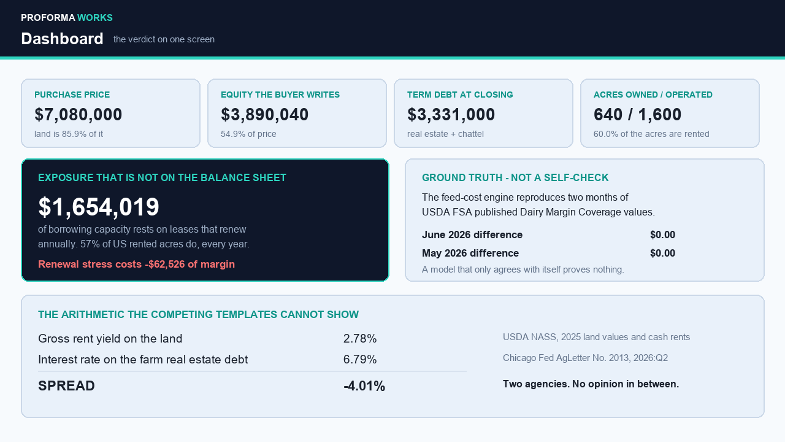The width and height of the screenshot is (785, 442).
Task: Open the Acres Owned / Operated card
Action: [670, 113]
